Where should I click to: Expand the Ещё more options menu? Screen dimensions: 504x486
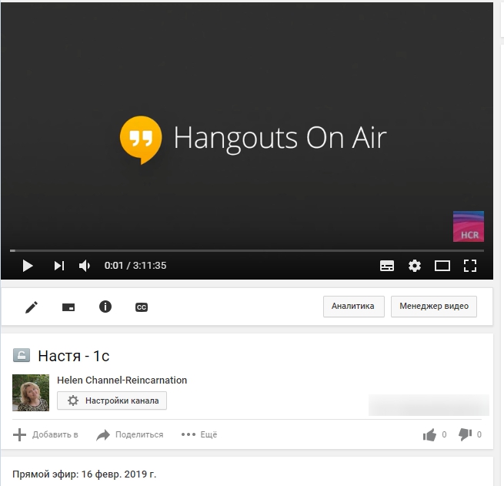click(199, 434)
